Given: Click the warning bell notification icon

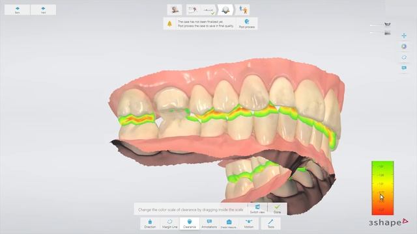Looking at the screenshot, I should tap(169, 24).
